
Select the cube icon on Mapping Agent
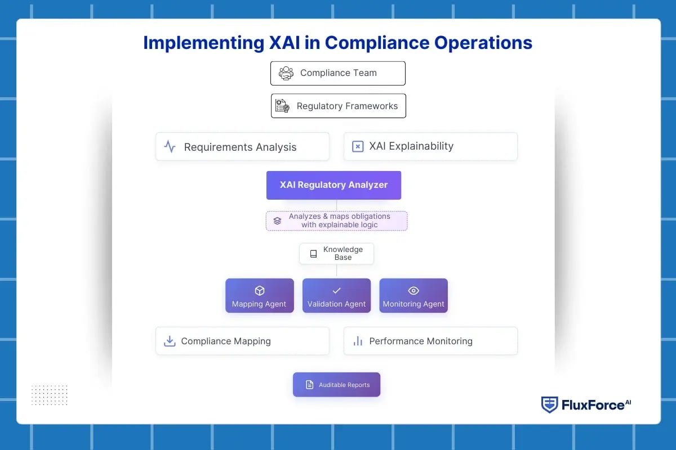tap(259, 291)
